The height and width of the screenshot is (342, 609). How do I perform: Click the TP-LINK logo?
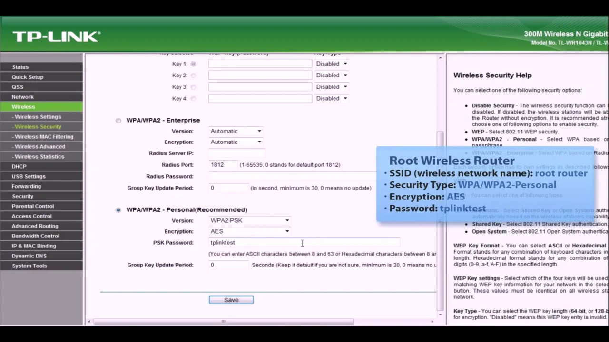56,37
